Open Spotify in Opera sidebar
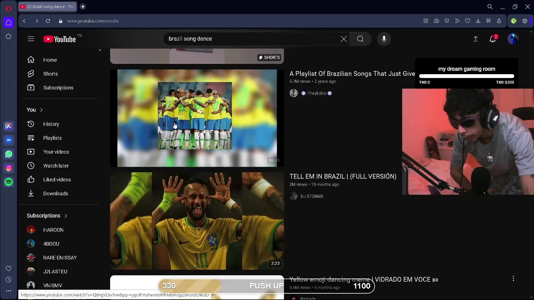This screenshot has height=300, width=534. [9, 182]
